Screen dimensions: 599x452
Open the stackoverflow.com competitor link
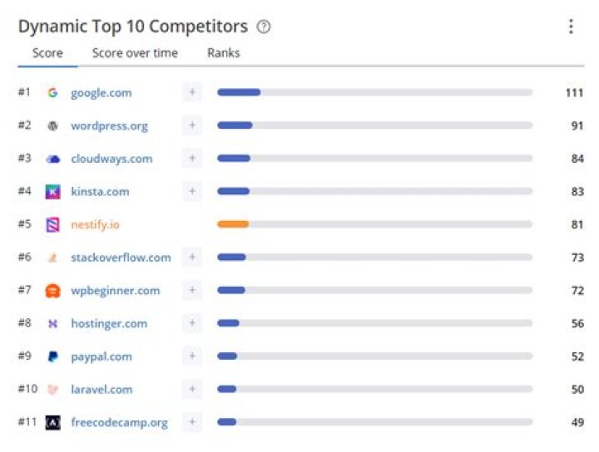point(121,258)
